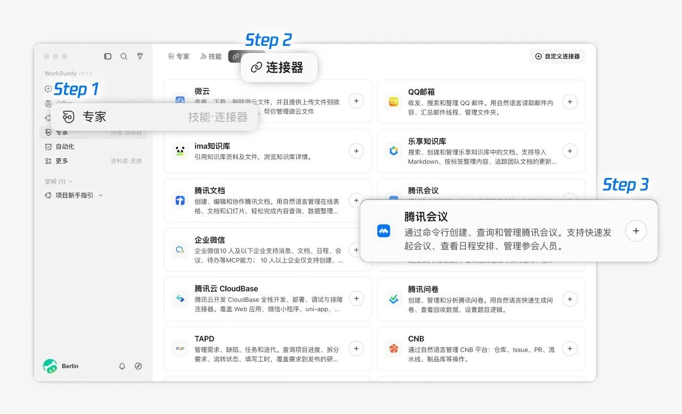Click the 腾讯云 CloudBase card title
Image resolution: width=682 pixels, height=414 pixels.
226,289
